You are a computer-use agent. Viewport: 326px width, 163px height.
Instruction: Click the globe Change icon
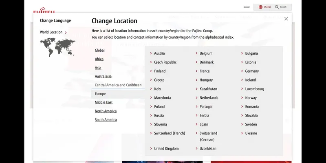coord(260,7)
